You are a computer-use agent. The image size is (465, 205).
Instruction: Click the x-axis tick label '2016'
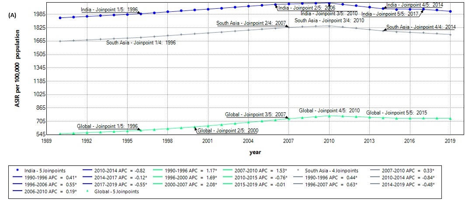(410, 140)
